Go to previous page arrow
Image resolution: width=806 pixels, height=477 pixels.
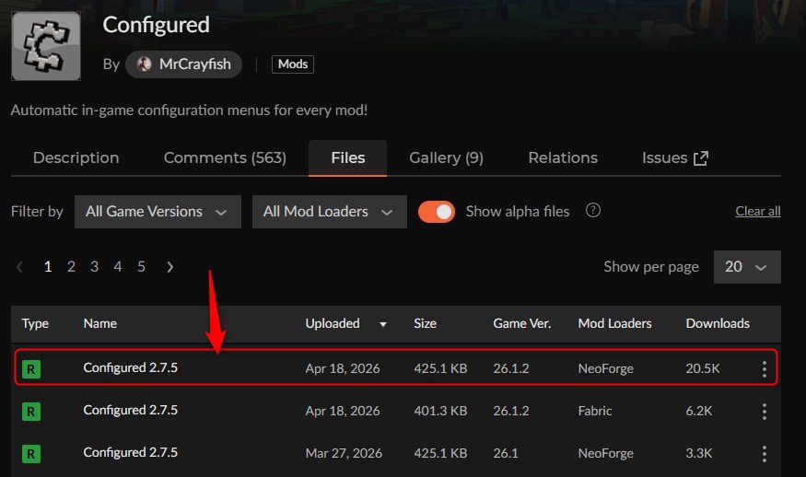[x=19, y=267]
